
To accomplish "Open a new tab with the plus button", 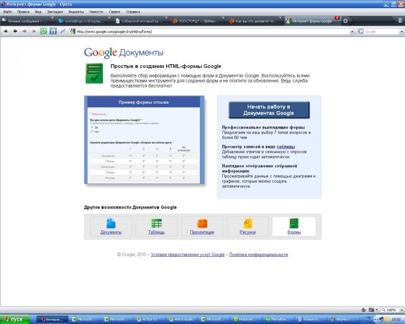I will click(345, 21).
